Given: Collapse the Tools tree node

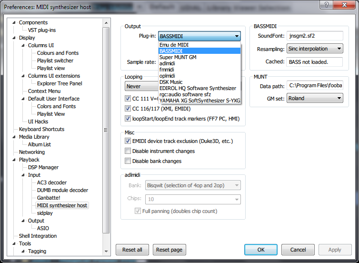Looking at the screenshot, I should pyautogui.click(x=14, y=243).
